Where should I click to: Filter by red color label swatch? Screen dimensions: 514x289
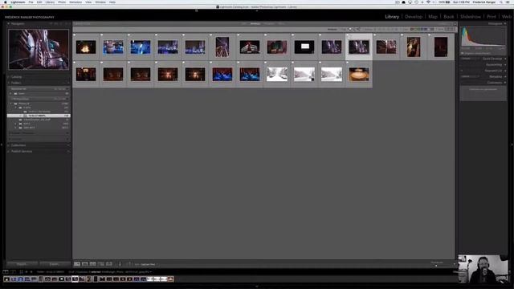pos(412,29)
